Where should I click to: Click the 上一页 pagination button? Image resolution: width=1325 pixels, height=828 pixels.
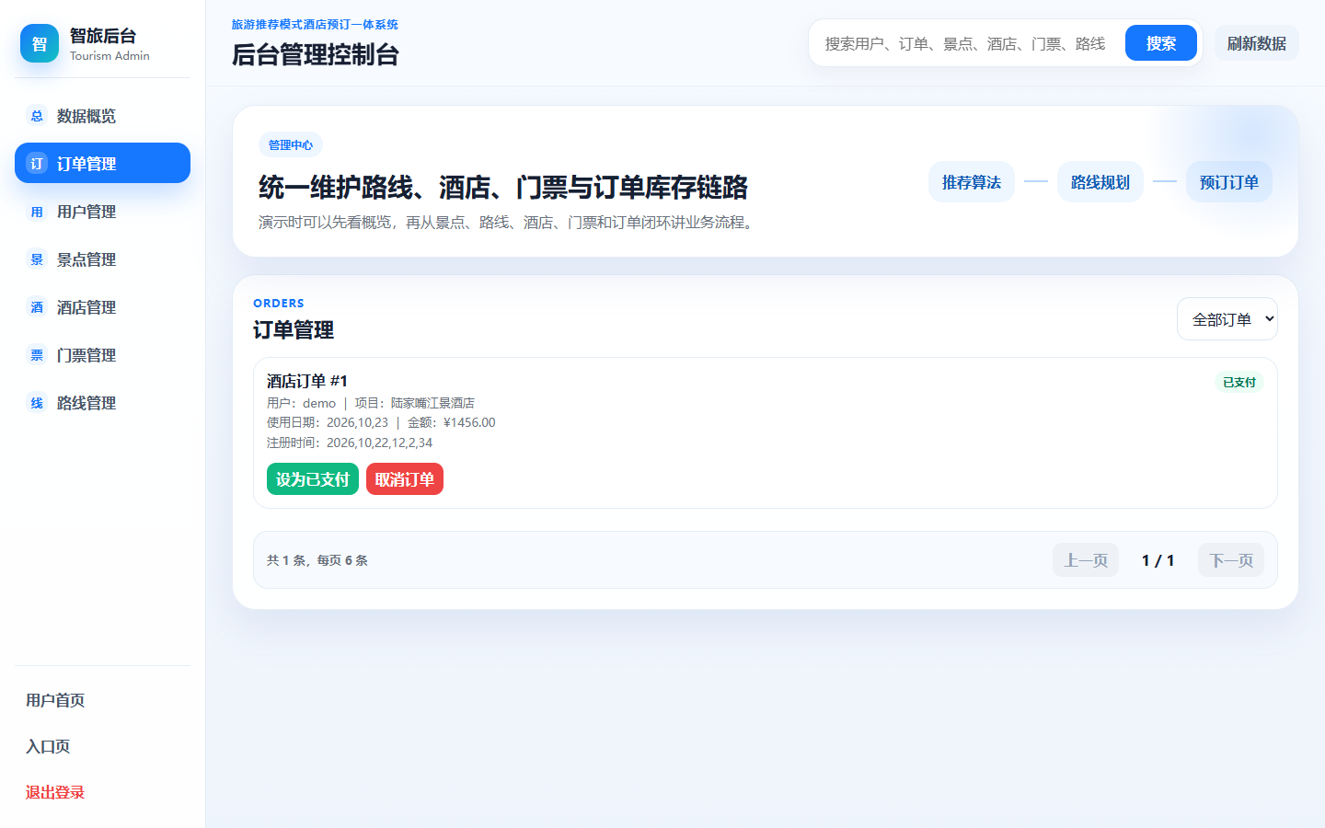(x=1086, y=560)
